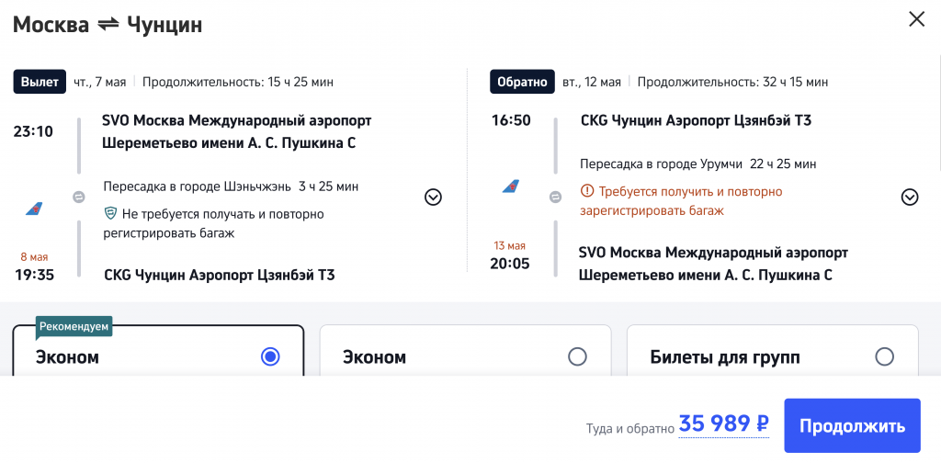
Task: Expand outbound flight Shenzhen transfer details
Action: 433,197
